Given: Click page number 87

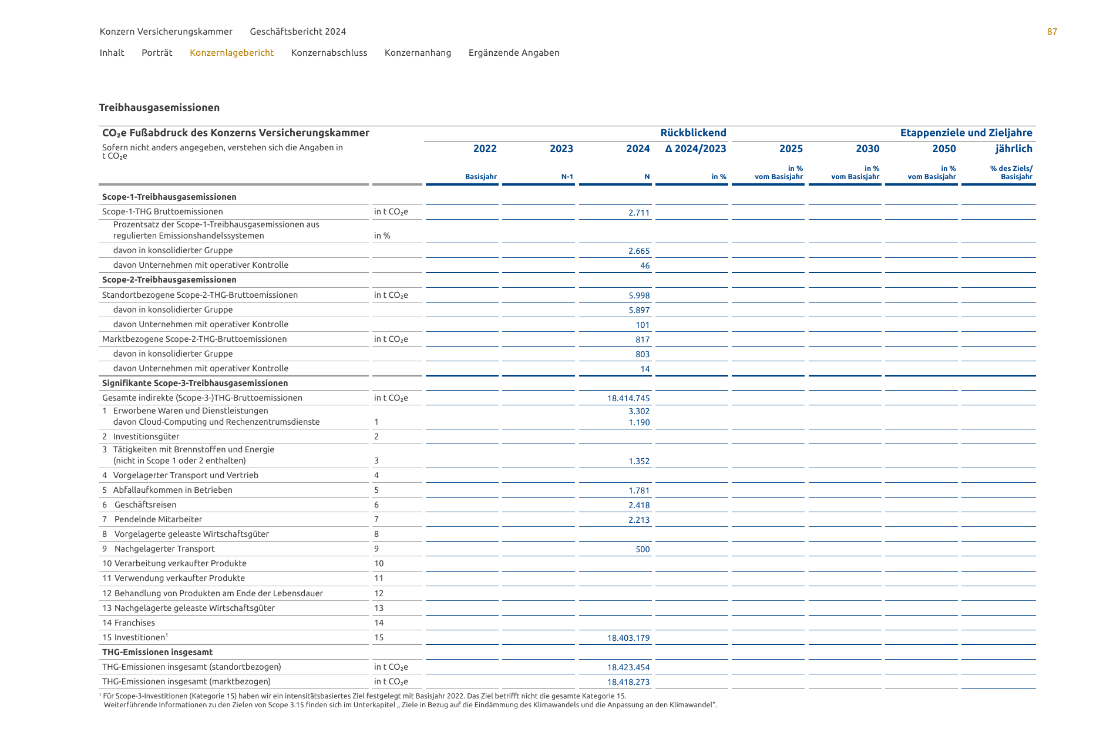Looking at the screenshot, I should click(1052, 32).
